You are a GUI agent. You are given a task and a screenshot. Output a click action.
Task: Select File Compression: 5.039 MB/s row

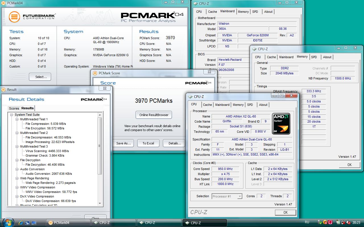click(45, 124)
